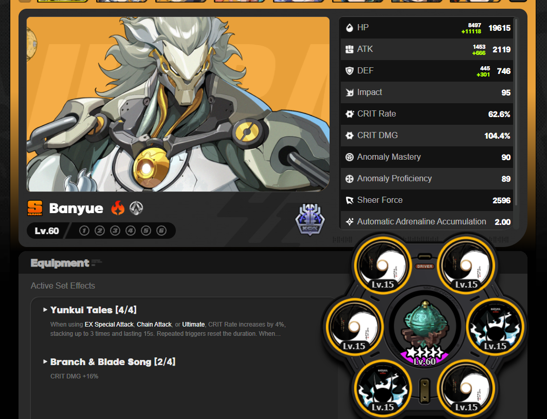
Task: Select the middle-left Yunkui Tales drive disc
Action: (354, 327)
